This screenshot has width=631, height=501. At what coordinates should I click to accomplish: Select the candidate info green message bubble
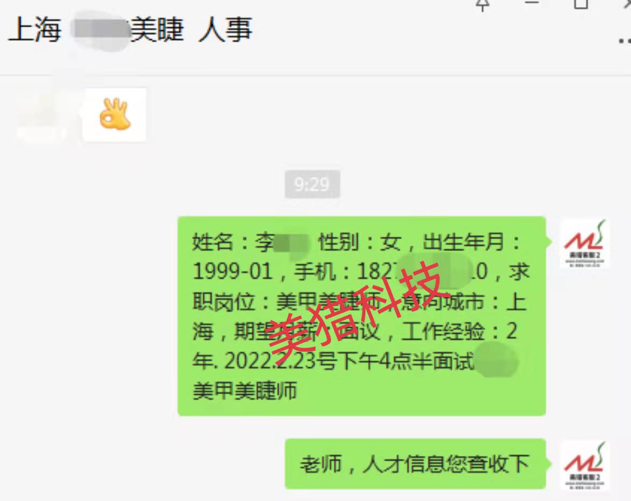coord(362,316)
